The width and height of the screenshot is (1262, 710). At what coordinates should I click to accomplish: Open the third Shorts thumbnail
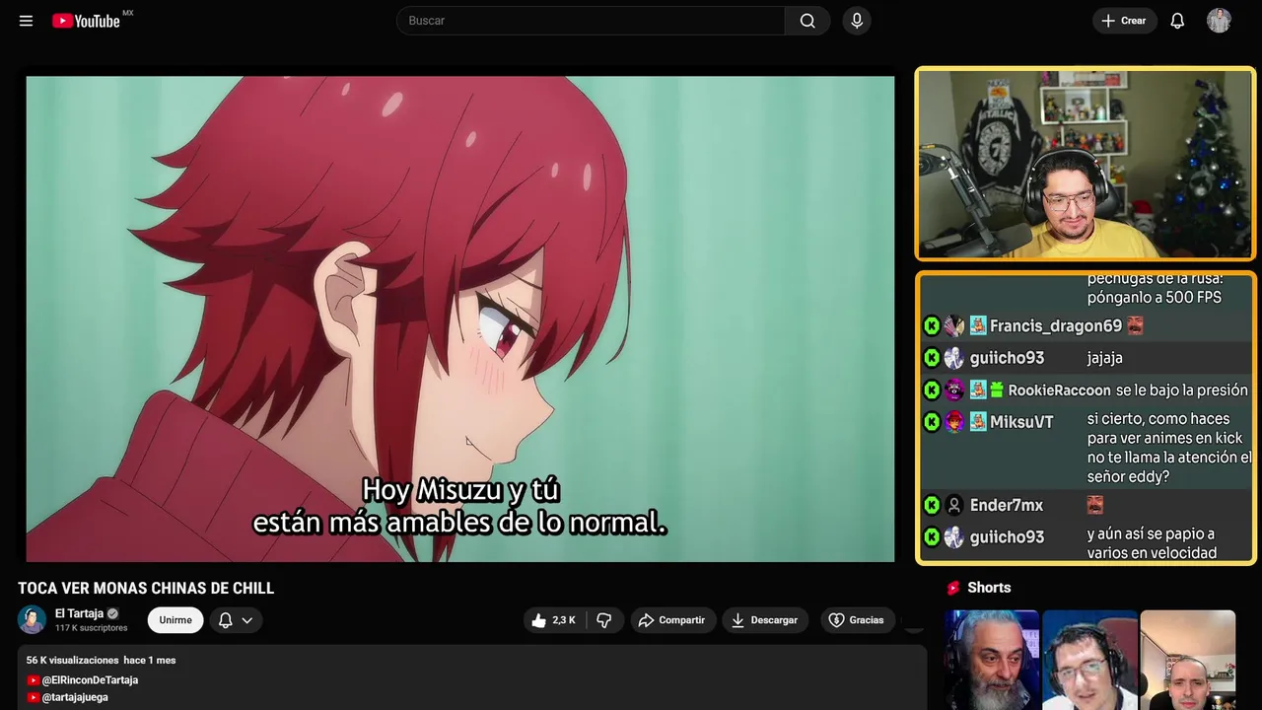pyautogui.click(x=1187, y=660)
